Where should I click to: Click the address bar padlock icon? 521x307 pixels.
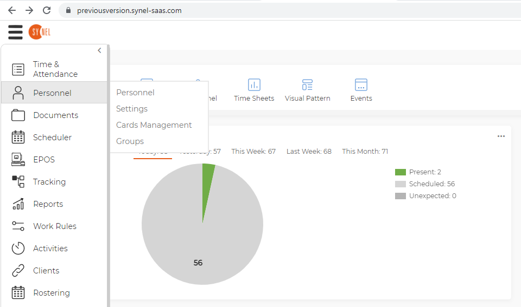pos(68,10)
